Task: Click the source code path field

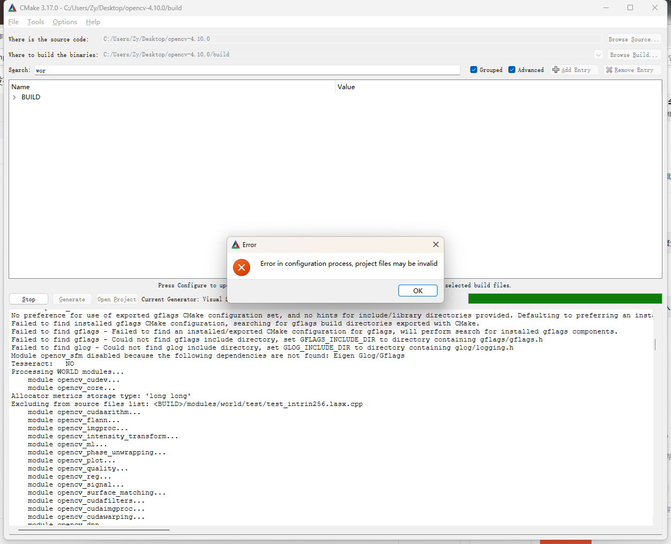Action: 352,39
